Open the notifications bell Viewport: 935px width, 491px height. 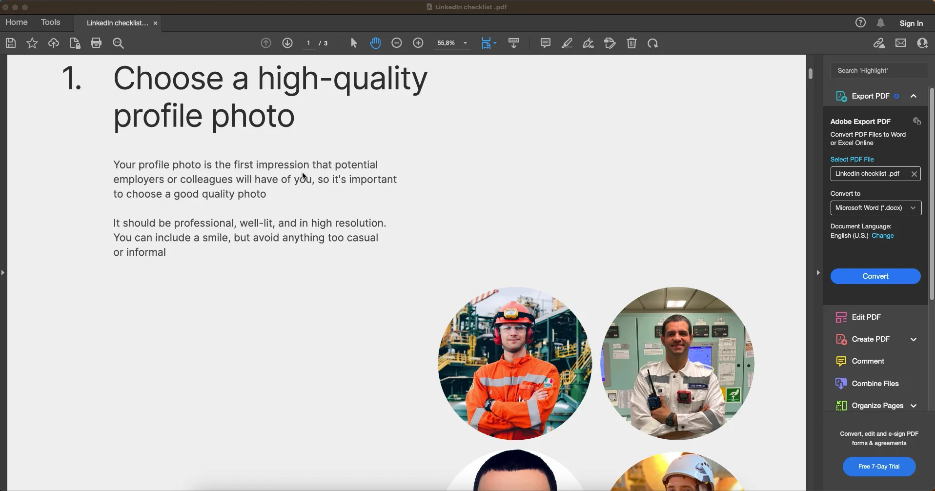881,22
